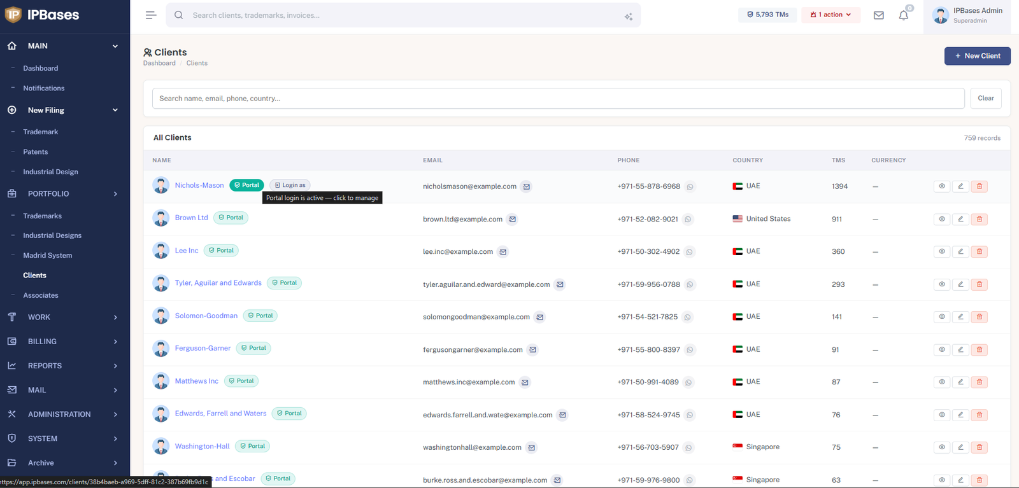Open the Brown Ltd client link
Image resolution: width=1019 pixels, height=488 pixels.
[x=192, y=218]
